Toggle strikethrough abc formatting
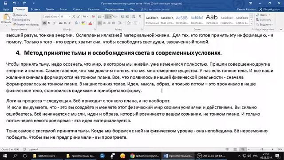The image size is (284, 160). [60, 23]
